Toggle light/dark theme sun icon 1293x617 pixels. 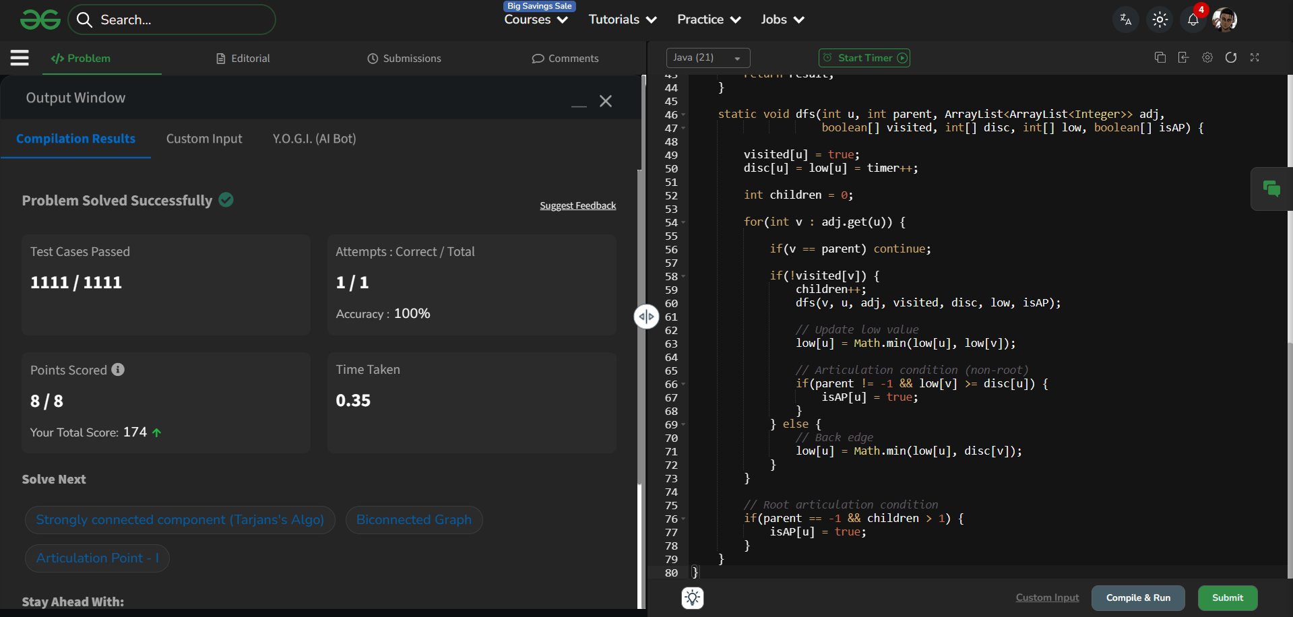pyautogui.click(x=1160, y=20)
